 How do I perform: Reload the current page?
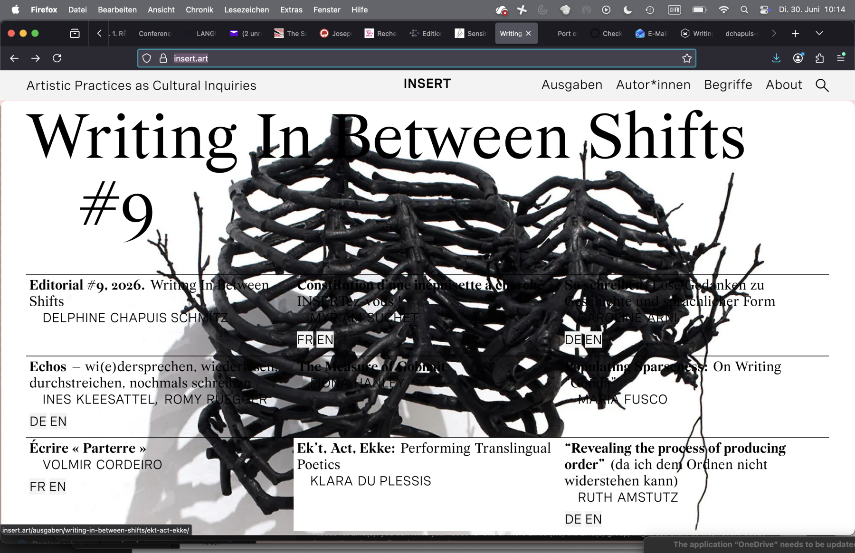(57, 58)
